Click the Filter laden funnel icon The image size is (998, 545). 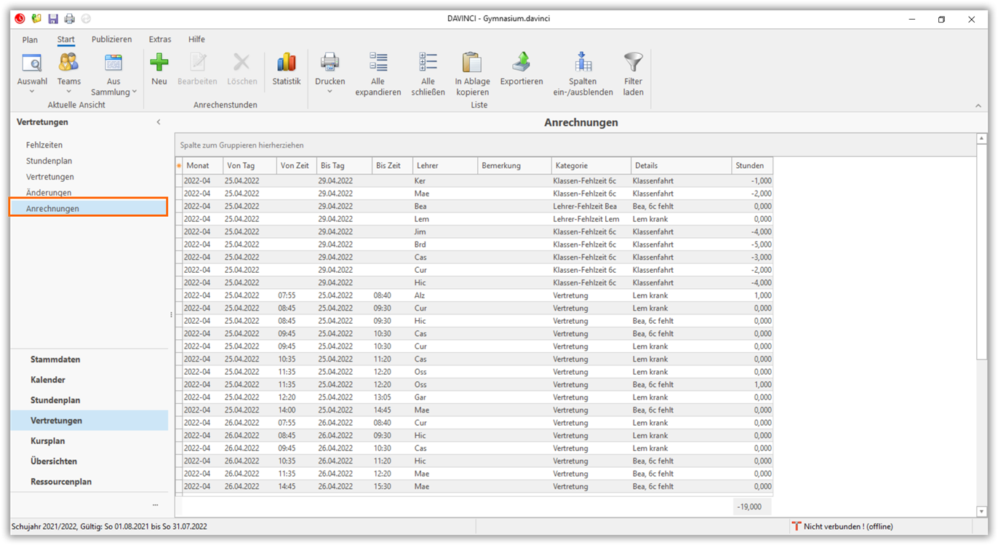point(633,64)
